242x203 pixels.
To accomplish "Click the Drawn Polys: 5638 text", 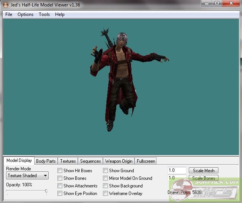I will [185, 192].
